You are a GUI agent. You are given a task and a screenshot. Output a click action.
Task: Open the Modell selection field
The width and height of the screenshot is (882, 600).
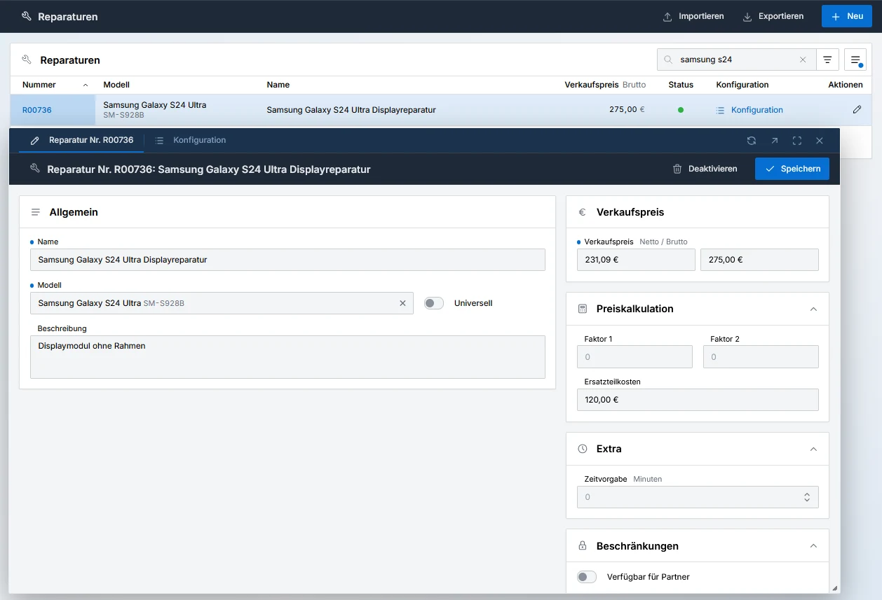tap(222, 303)
